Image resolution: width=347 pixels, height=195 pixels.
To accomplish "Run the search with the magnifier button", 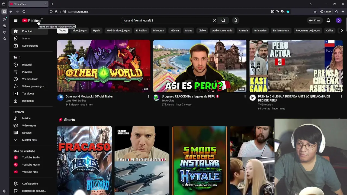I will tap(223, 20).
